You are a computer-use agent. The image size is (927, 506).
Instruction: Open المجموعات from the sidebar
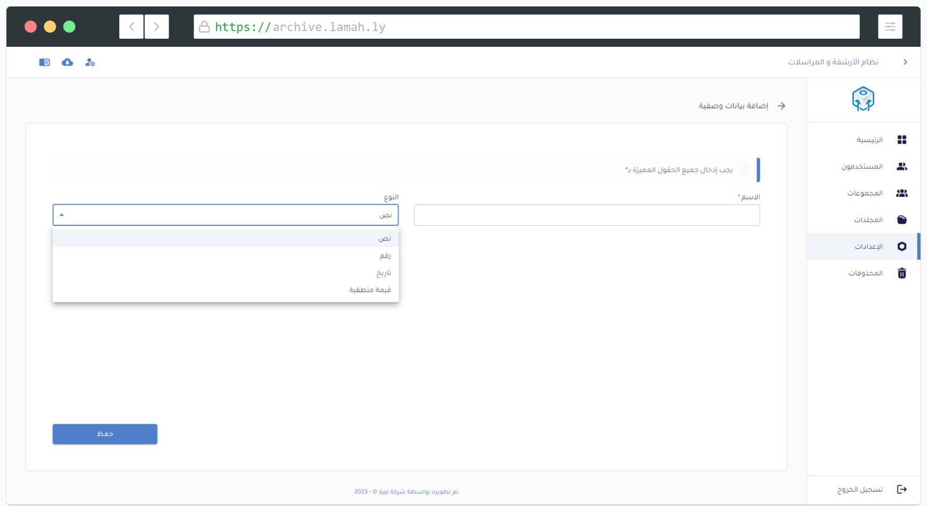(x=865, y=193)
